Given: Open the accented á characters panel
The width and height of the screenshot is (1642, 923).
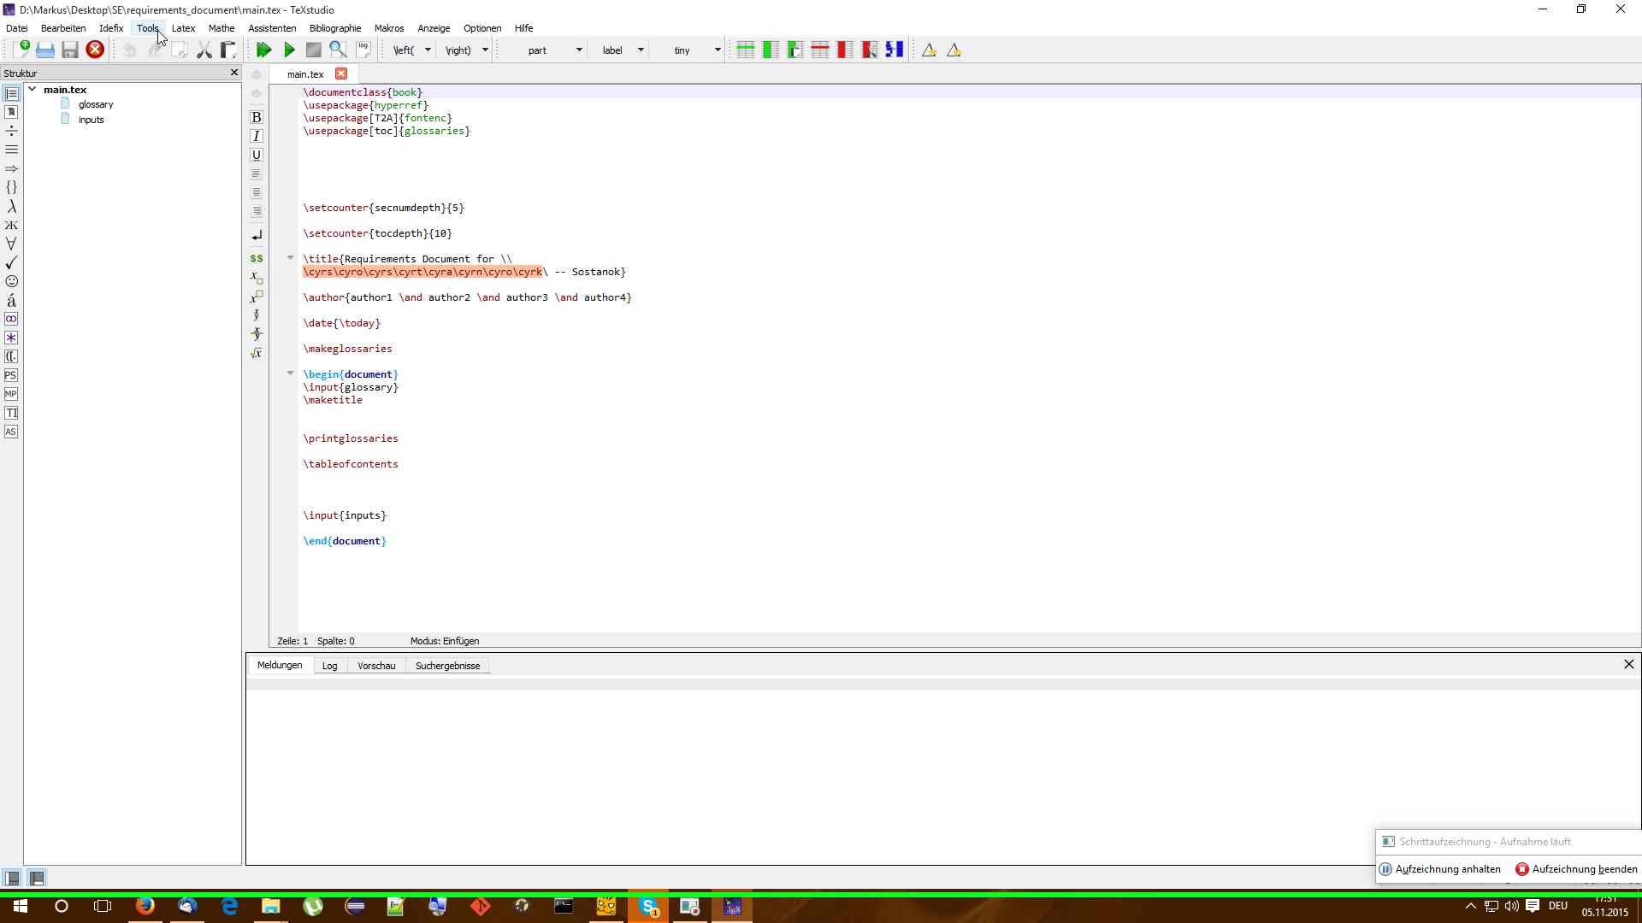Looking at the screenshot, I should click(x=11, y=300).
